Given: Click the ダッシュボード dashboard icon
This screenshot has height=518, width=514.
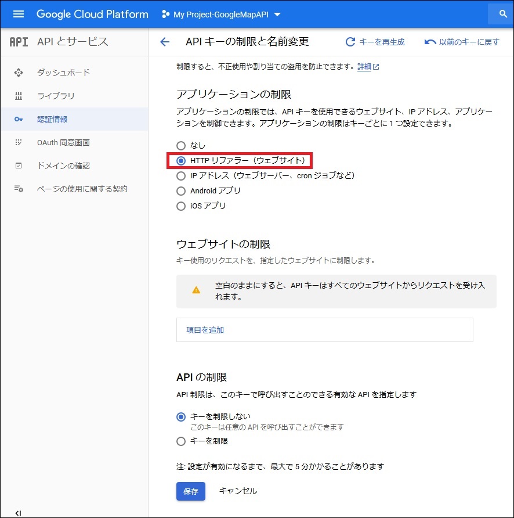Looking at the screenshot, I should click(19, 73).
